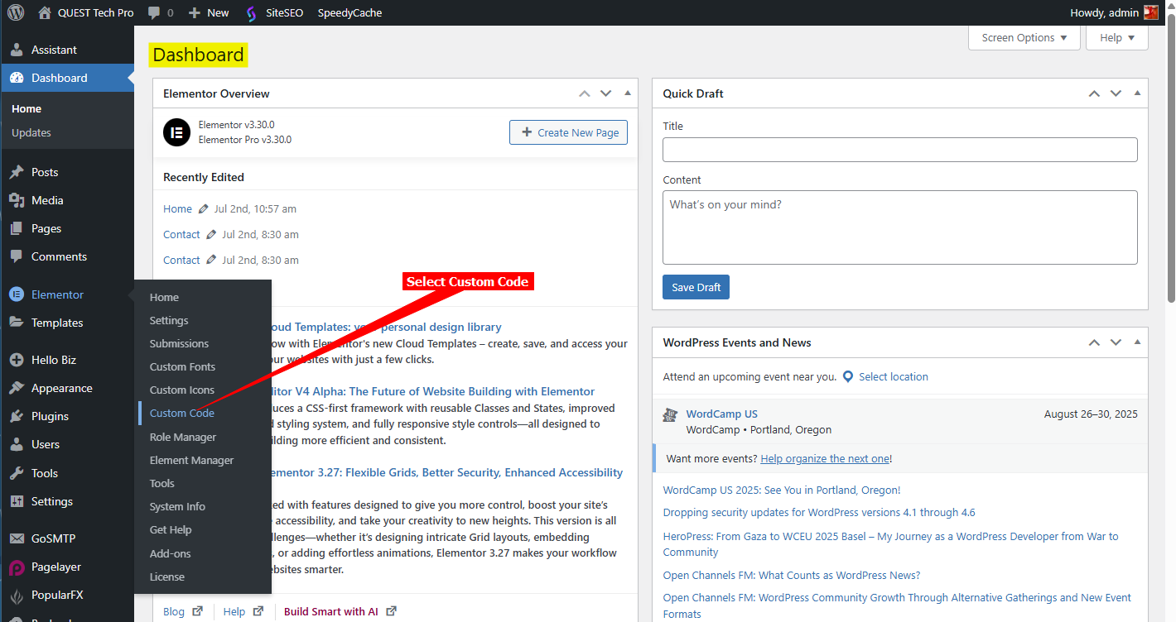Click the Media icon in sidebar

[x=17, y=200]
